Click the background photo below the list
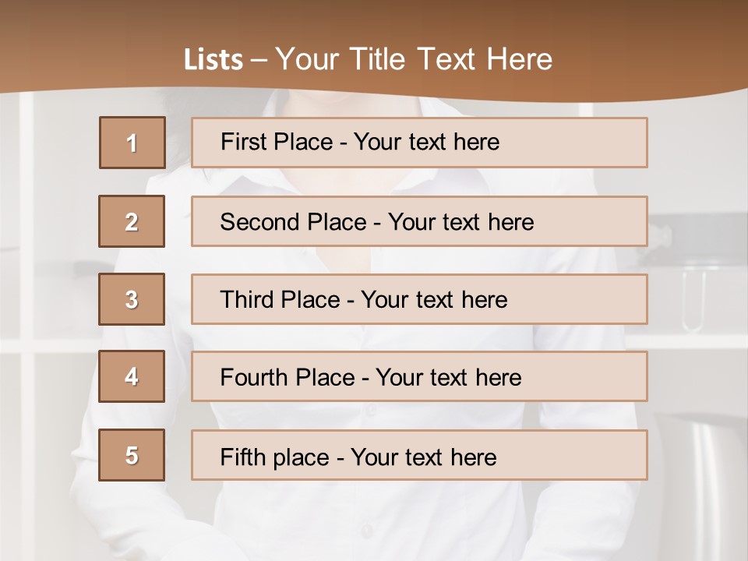 (374, 522)
